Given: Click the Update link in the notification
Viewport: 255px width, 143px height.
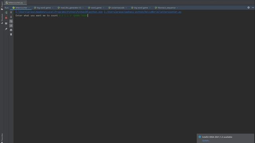Looking at the screenshot, I should point(206,141).
